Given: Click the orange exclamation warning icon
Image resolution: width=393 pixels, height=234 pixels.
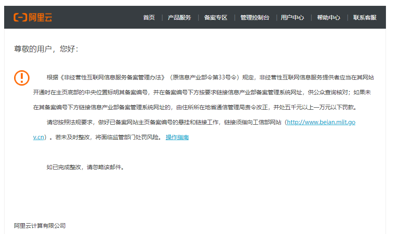Looking at the screenshot, I should [22, 78].
